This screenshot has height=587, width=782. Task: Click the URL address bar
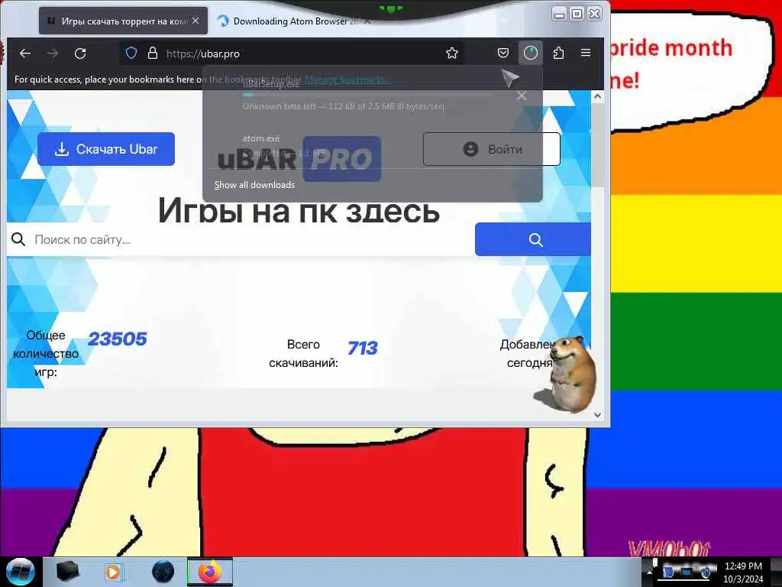[292, 54]
